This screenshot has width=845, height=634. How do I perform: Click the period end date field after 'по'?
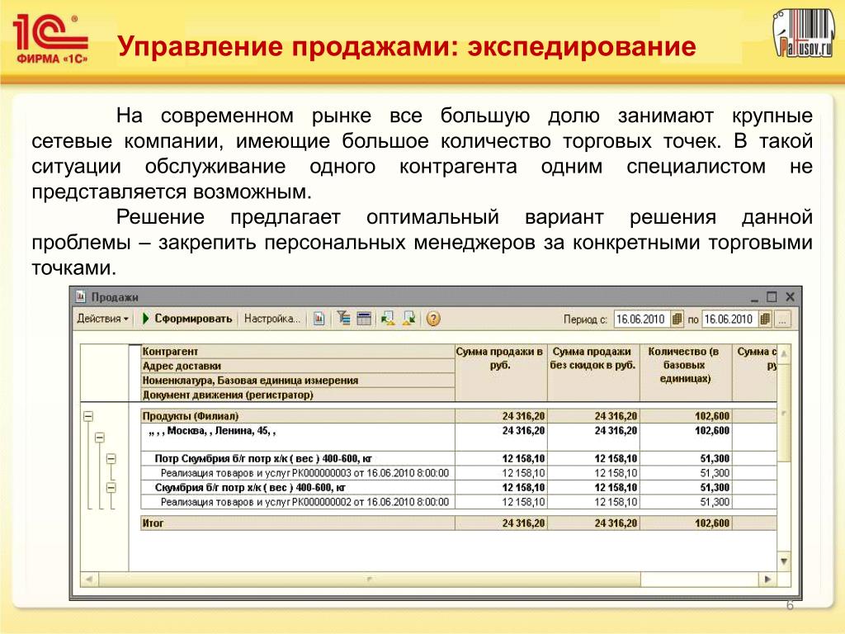729,319
